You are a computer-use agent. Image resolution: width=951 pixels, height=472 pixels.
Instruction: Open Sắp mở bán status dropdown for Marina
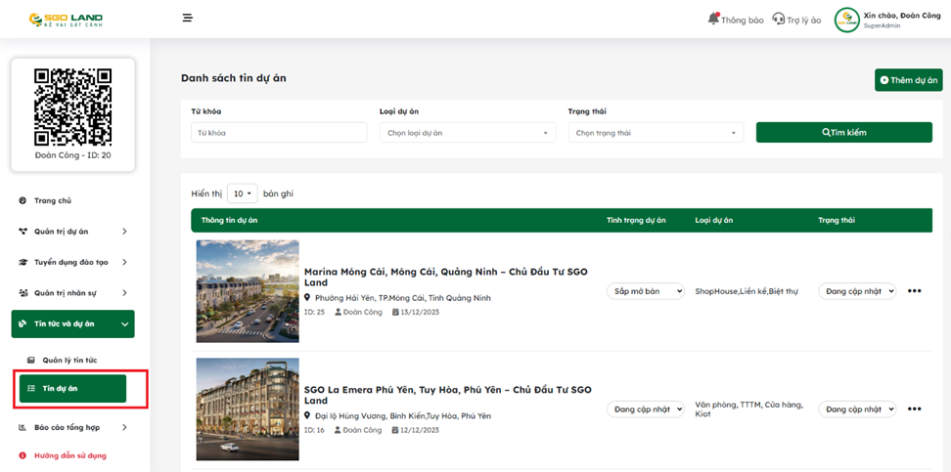pos(645,291)
